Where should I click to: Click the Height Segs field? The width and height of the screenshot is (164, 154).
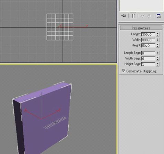[148, 64]
